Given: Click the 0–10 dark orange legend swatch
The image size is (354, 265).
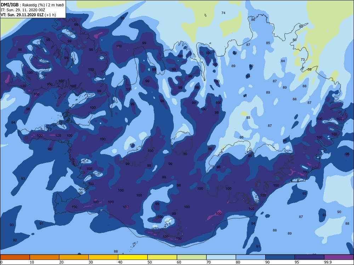Looking at the screenshot, I should [15, 257].
